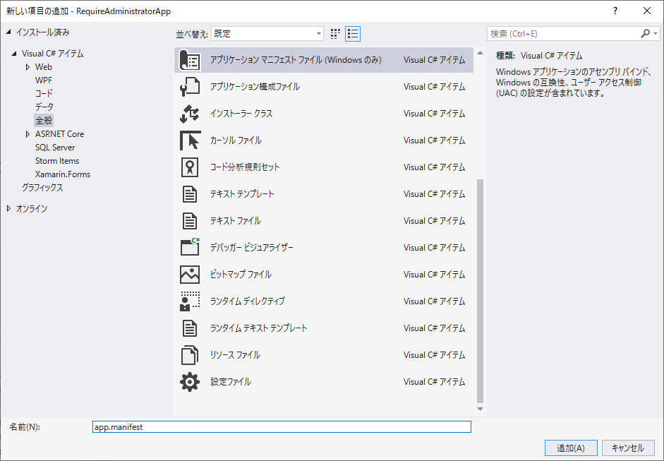Click the キャンセル button
This screenshot has width=664, height=461.
point(627,448)
